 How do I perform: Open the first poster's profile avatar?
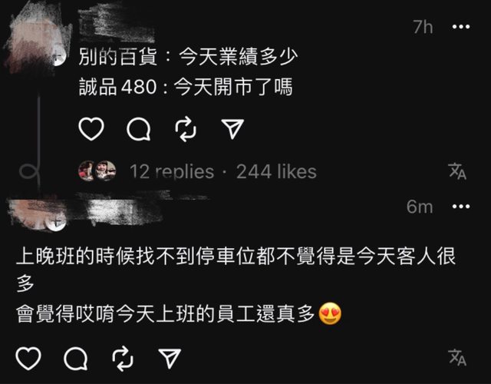pos(35,42)
